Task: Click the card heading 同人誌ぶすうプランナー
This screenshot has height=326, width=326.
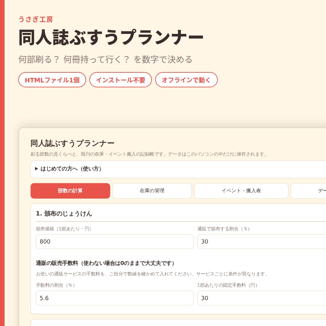Action: [72, 143]
